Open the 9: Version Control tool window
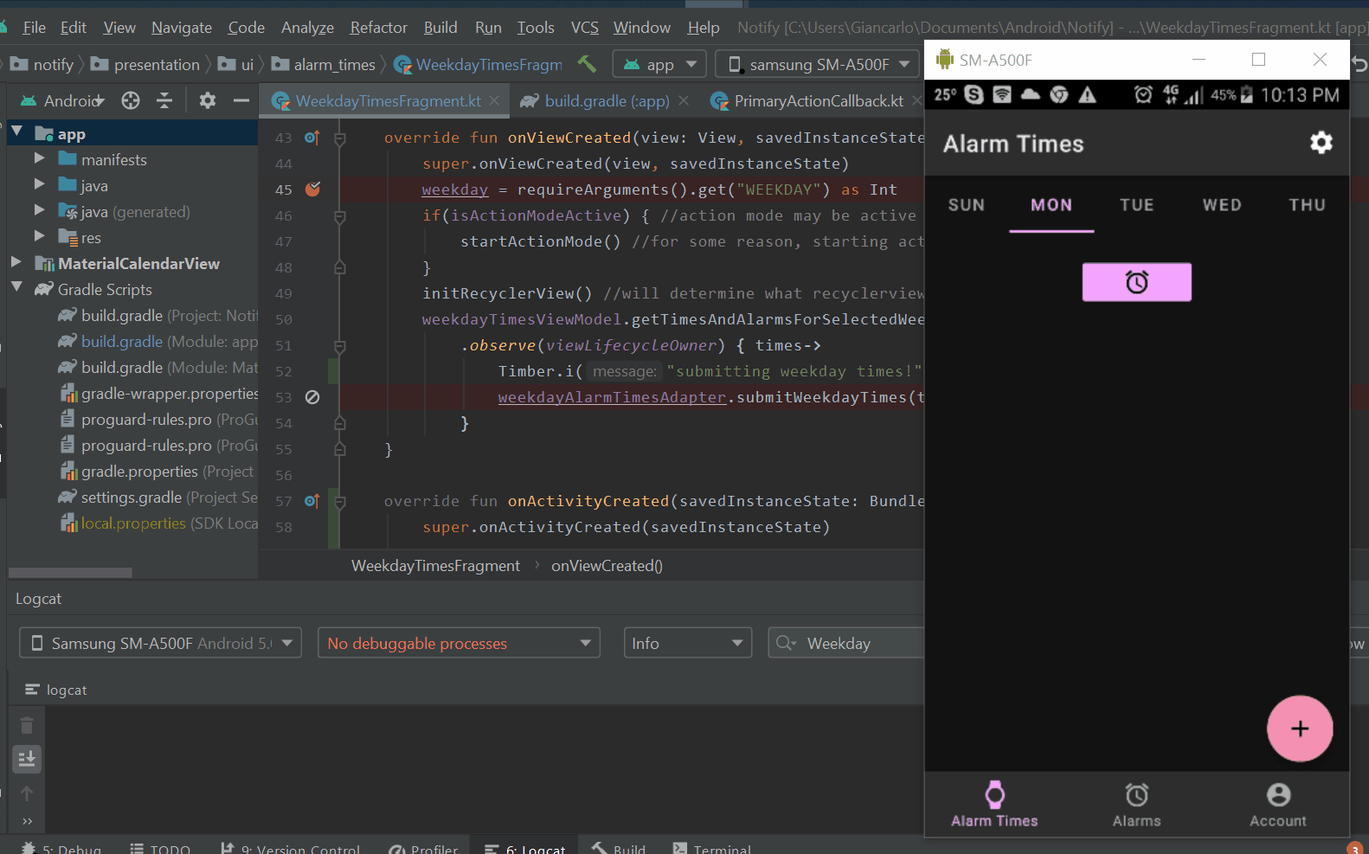The image size is (1369, 854). point(290,849)
